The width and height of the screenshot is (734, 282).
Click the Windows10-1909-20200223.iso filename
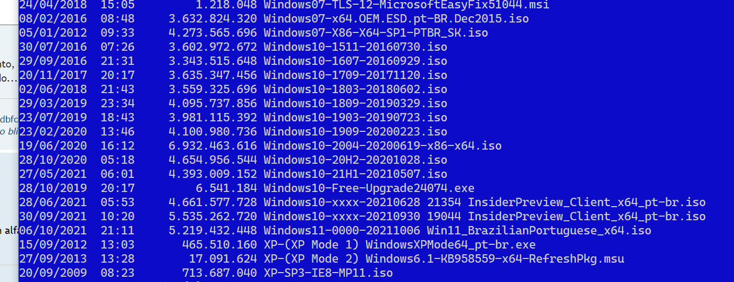(355, 132)
